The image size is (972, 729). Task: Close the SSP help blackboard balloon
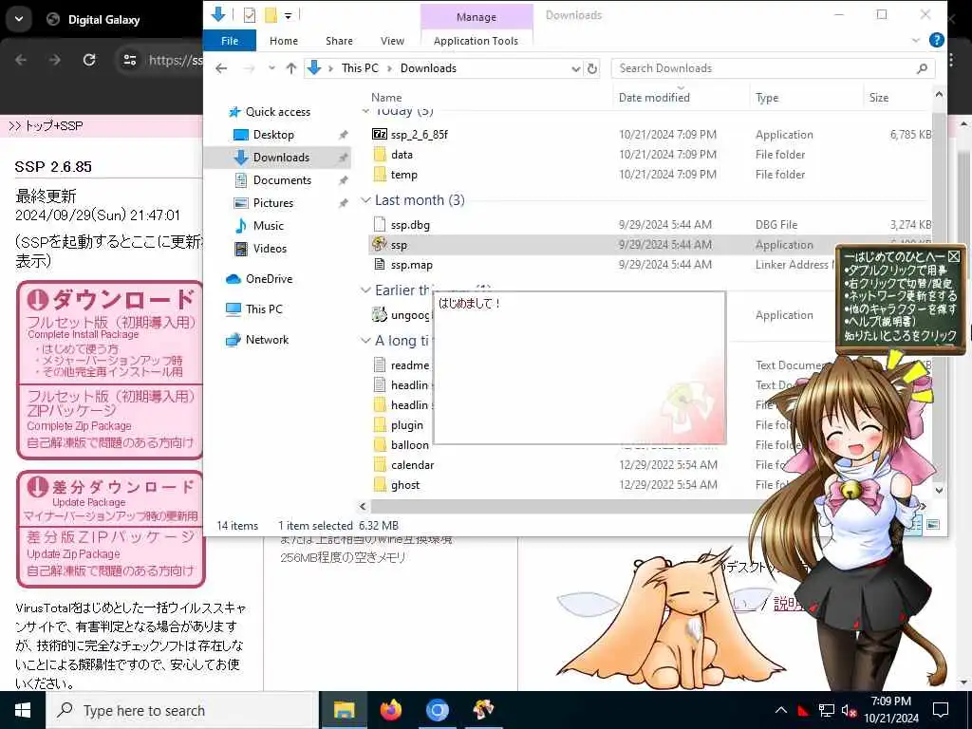click(953, 256)
